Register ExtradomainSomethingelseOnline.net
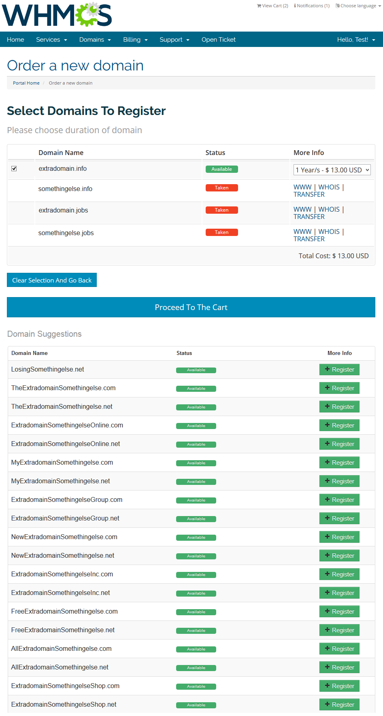The height and width of the screenshot is (716, 383). [339, 444]
